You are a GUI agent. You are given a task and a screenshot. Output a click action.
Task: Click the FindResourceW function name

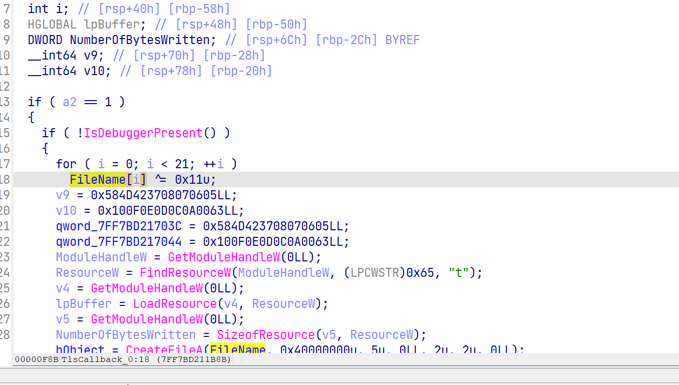(x=185, y=273)
